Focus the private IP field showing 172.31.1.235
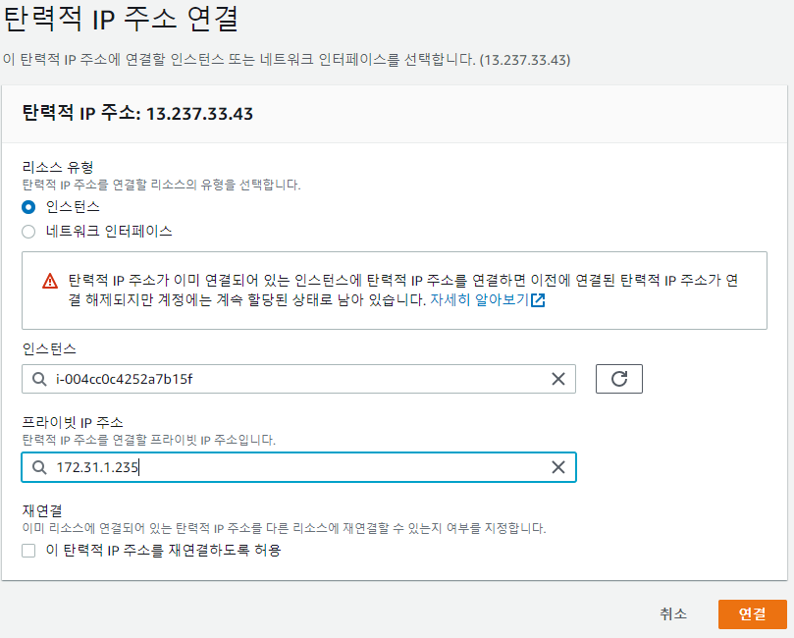 coord(298,467)
